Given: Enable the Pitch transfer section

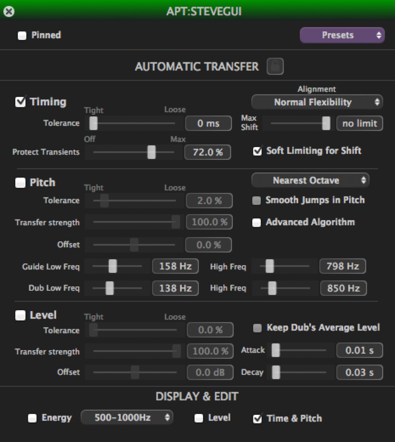Looking at the screenshot, I should pyautogui.click(x=20, y=182).
